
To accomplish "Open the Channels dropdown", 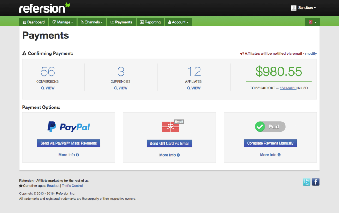I will 91,22.
